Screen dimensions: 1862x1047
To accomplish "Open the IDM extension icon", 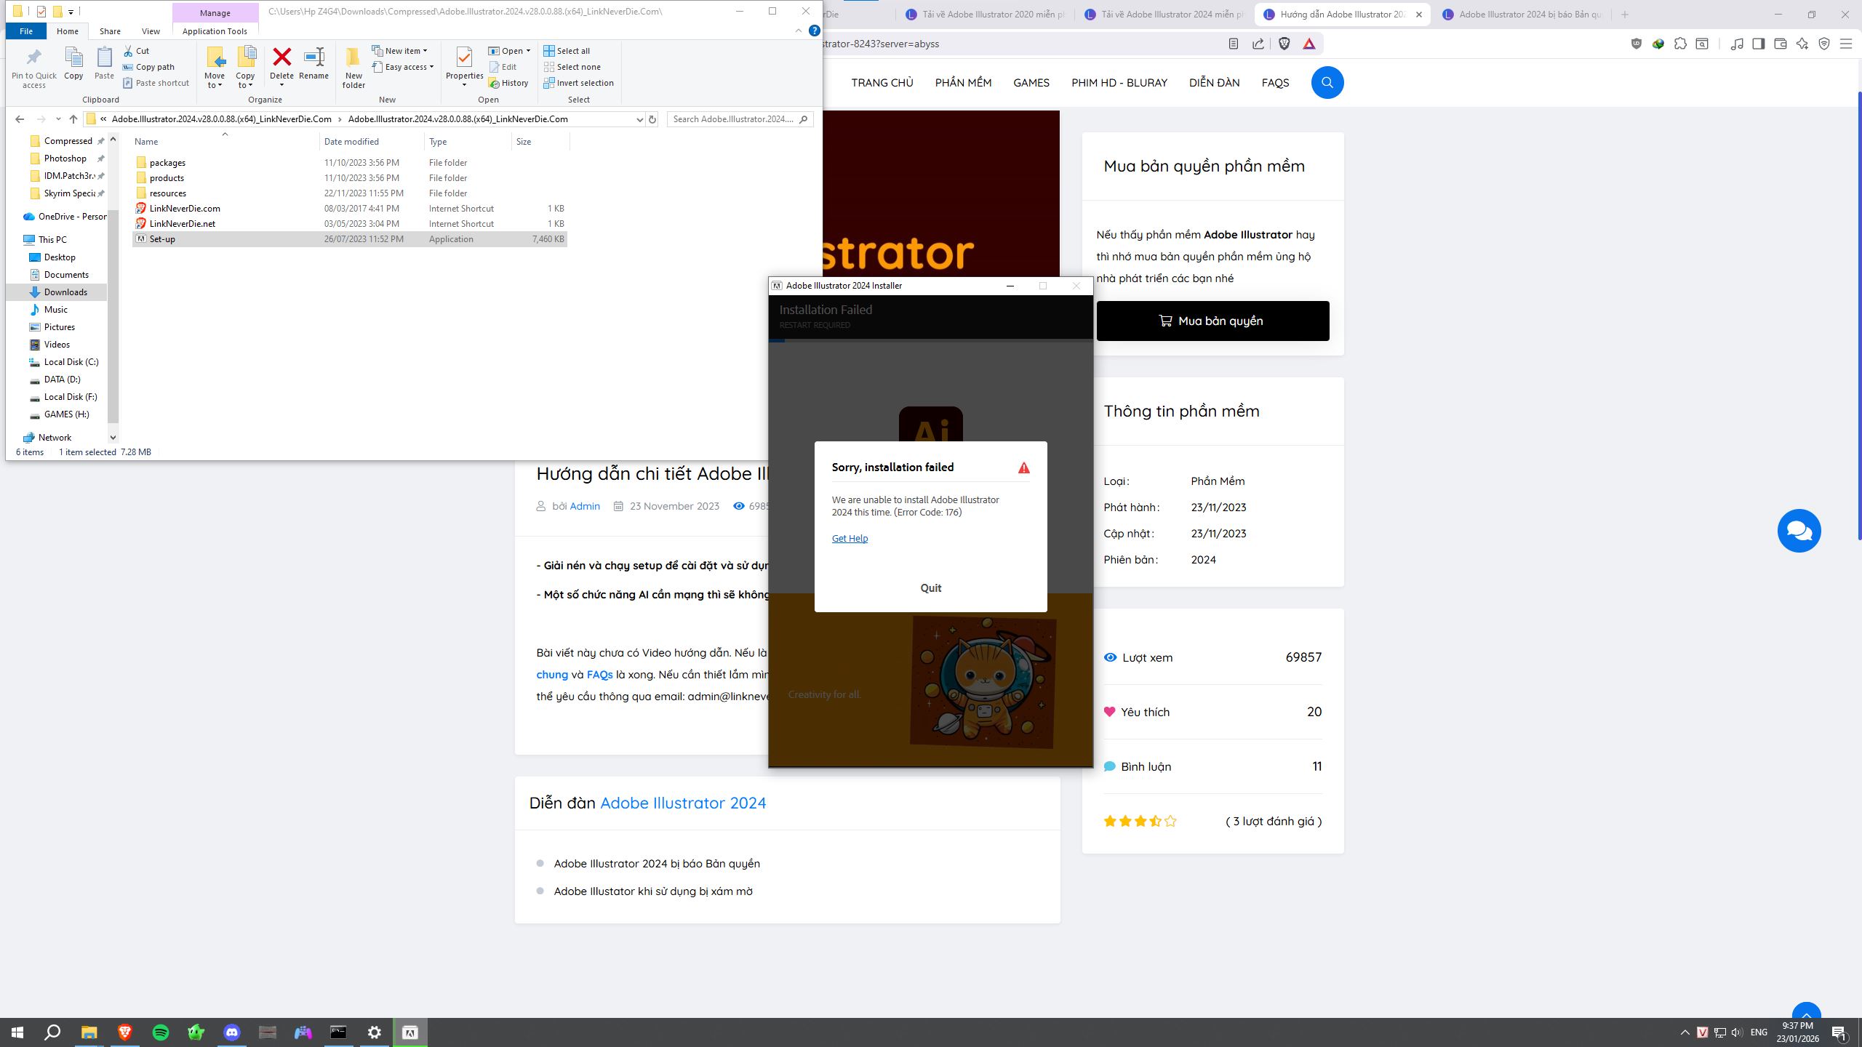I will (x=1658, y=44).
